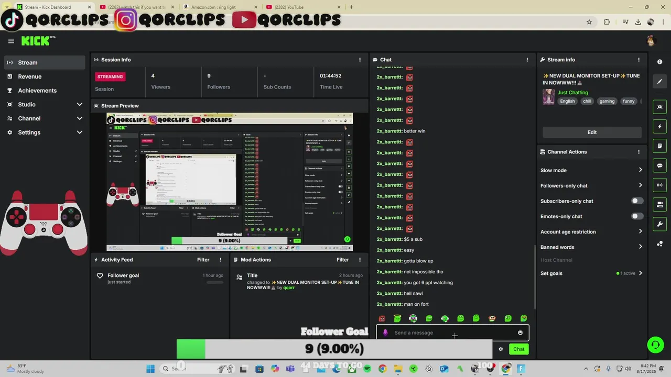Click the camera panel icon in right rail
The image size is (671, 377).
pos(659,204)
